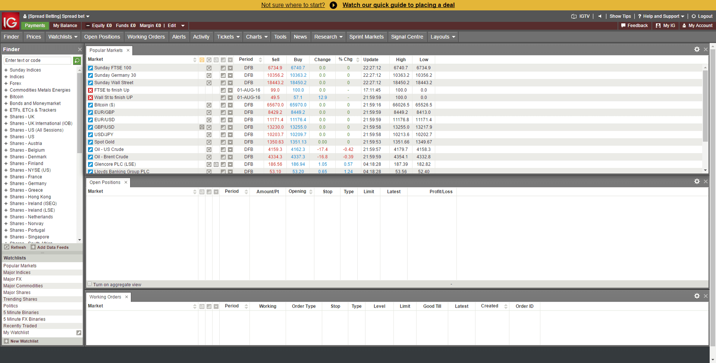716x363 pixels.
Task: Click the chart column header icon in Popular Markets
Action: 223,60
